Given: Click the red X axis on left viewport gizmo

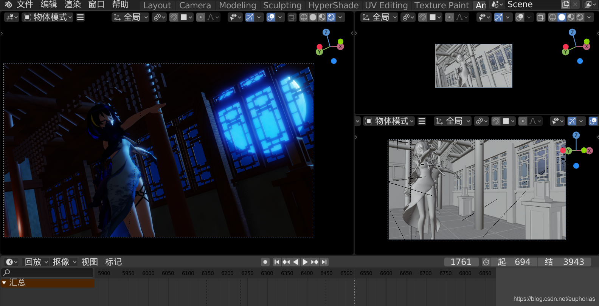Looking at the screenshot, I should click(340, 46).
